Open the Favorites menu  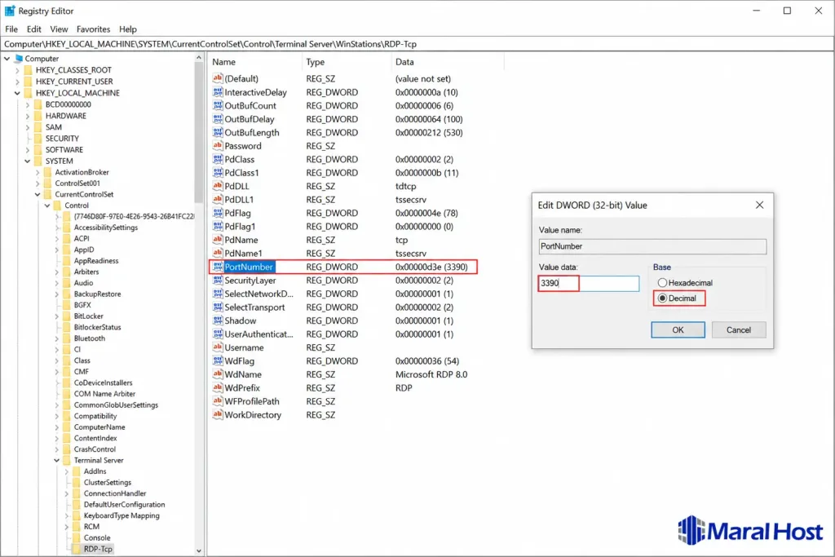coord(93,29)
